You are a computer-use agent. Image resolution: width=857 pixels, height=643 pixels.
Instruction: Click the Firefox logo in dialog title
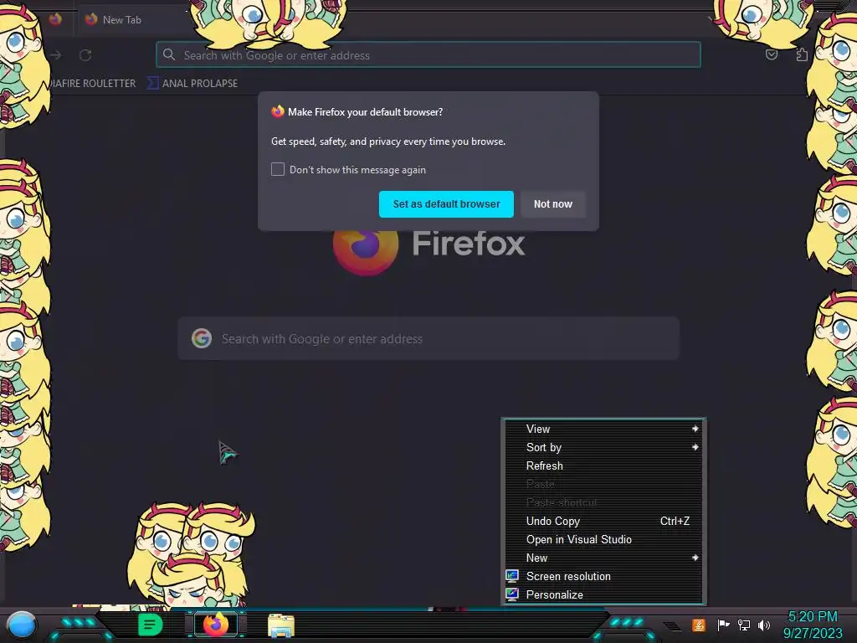[x=278, y=111]
